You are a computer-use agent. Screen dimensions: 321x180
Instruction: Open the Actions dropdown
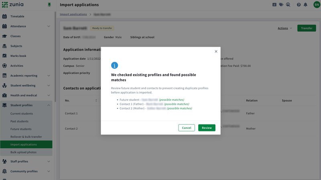pyautogui.click(x=284, y=28)
